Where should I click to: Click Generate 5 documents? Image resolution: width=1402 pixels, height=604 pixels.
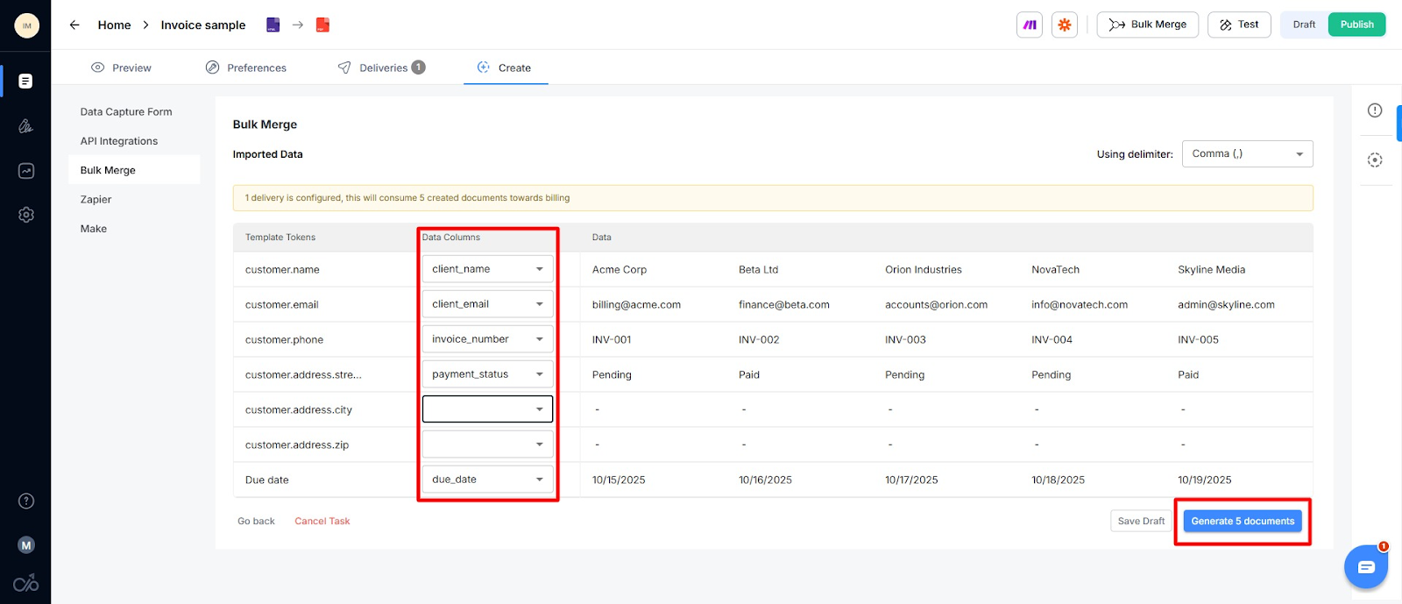click(x=1243, y=521)
